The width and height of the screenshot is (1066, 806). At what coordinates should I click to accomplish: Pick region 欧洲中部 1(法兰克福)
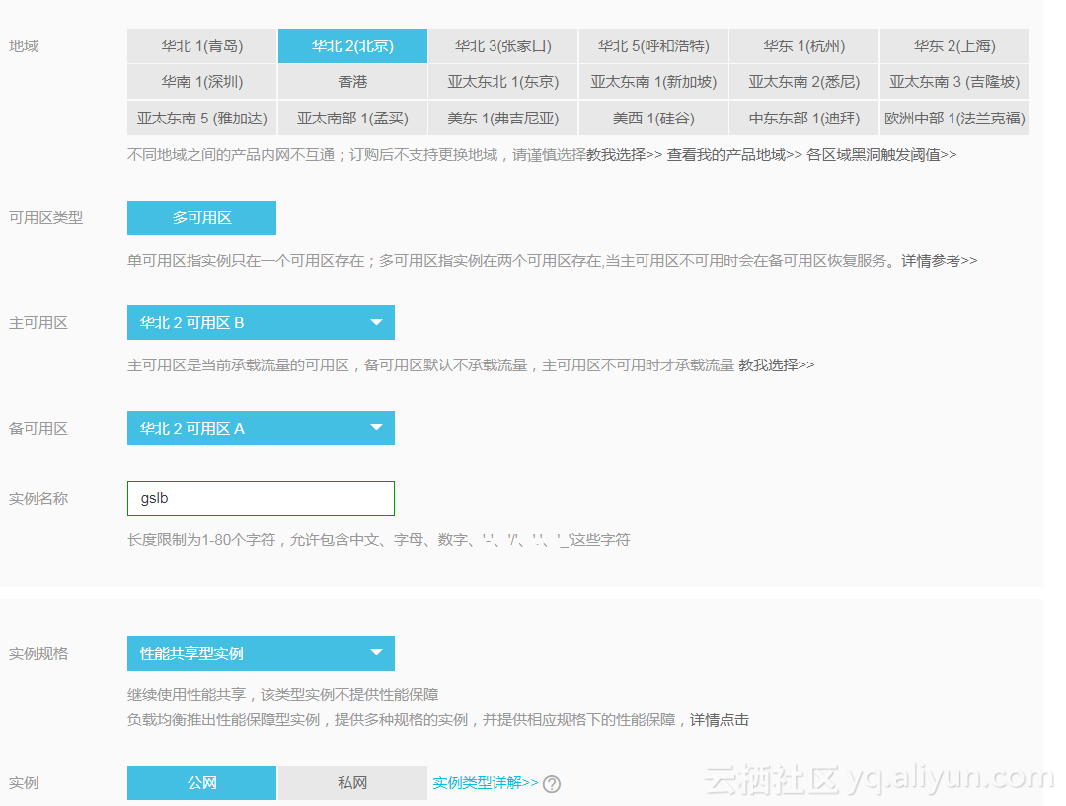(x=954, y=119)
